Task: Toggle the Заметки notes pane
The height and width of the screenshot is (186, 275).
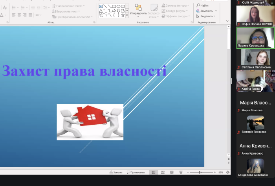Action: pyautogui.click(x=115, y=172)
